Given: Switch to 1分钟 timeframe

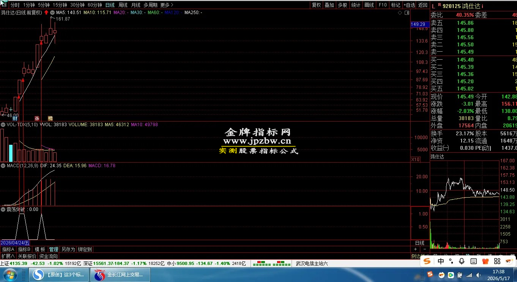Looking at the screenshot, I should pos(29,5).
